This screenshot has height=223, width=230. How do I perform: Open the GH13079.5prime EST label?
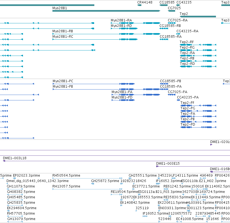pyautogui.click(x=21, y=219)
